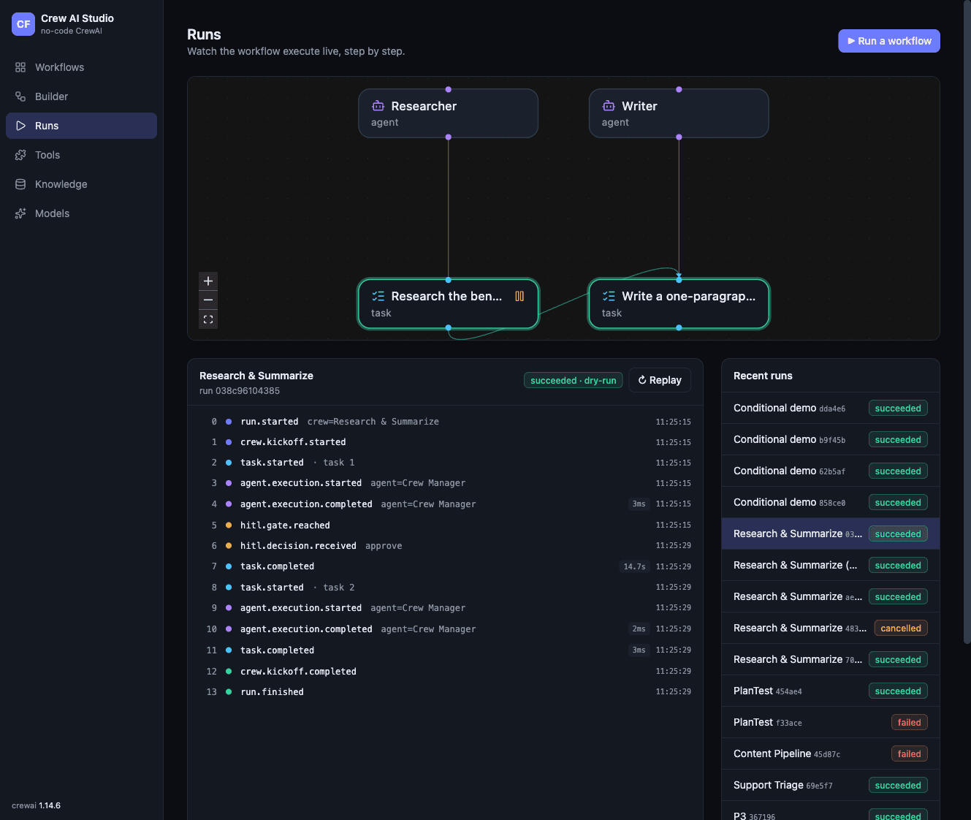The height and width of the screenshot is (820, 971).
Task: Open the Builder icon in sidebar
Action: point(20,96)
